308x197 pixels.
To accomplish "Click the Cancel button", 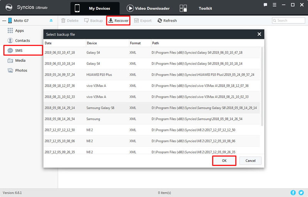I will pyautogui.click(x=251, y=161).
